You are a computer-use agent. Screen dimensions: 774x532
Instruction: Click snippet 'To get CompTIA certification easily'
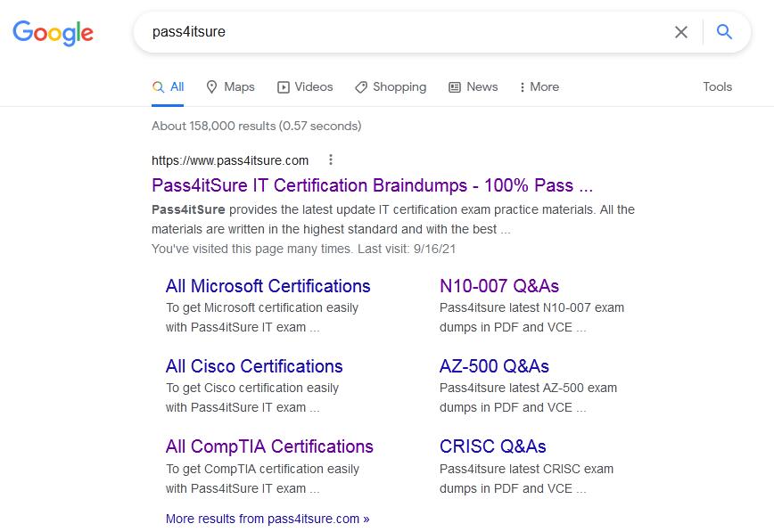click(x=262, y=469)
